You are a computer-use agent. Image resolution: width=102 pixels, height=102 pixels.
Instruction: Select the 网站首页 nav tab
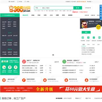click(x=25, y=15)
